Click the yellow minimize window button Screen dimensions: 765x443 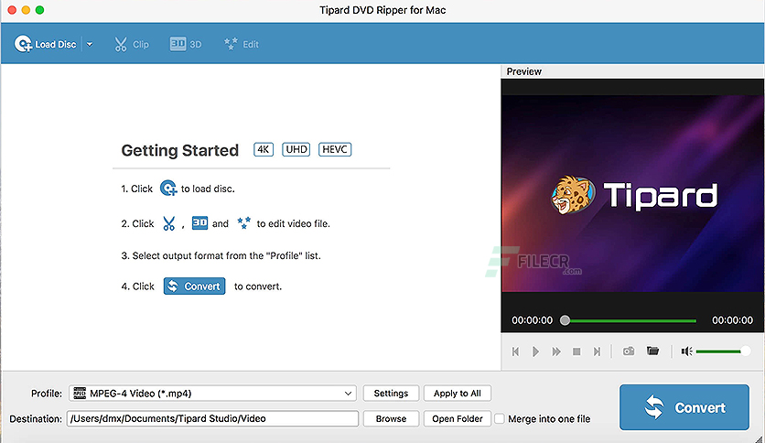pos(26,10)
